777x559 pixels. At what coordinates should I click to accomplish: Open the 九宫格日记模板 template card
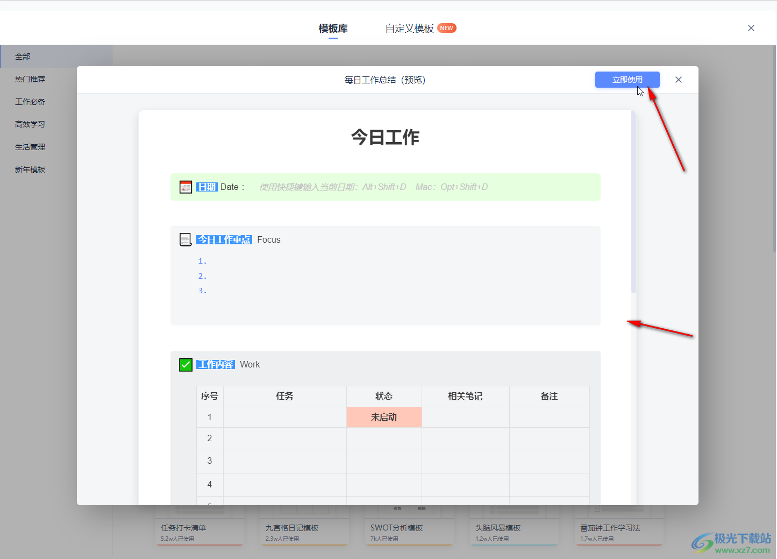click(x=304, y=525)
